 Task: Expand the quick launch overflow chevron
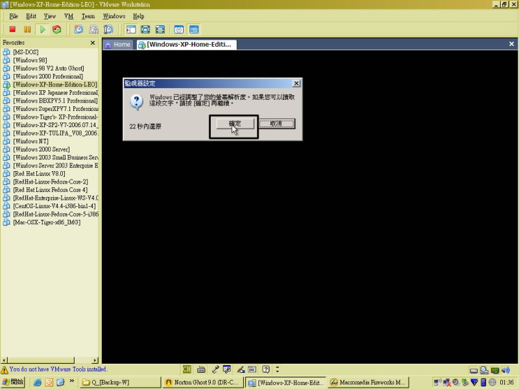[x=72, y=381]
